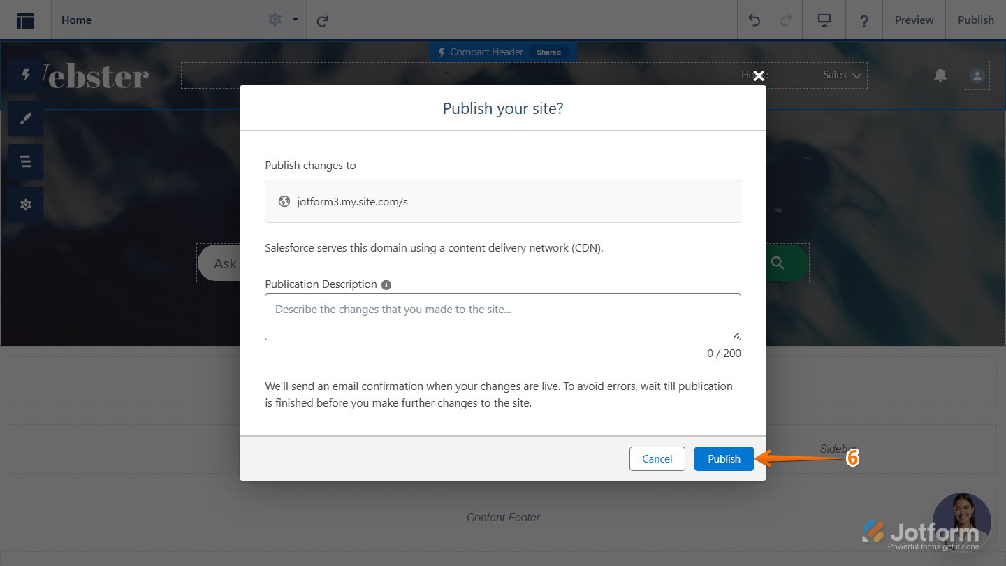
Task: Switch the desktop view mode
Action: pyautogui.click(x=824, y=20)
